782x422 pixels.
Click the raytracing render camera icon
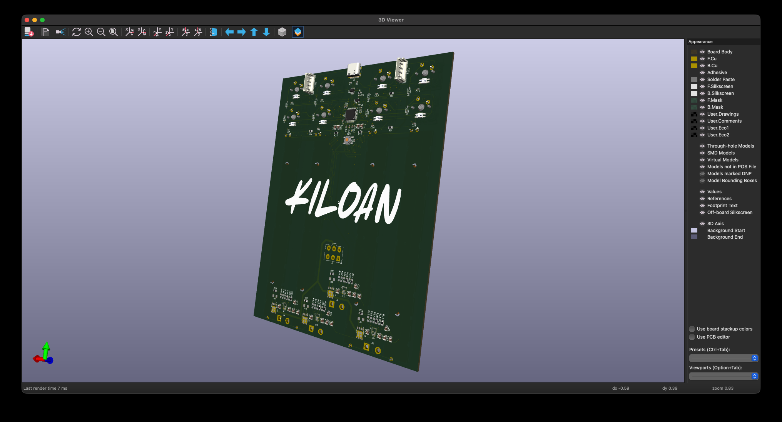[60, 32]
